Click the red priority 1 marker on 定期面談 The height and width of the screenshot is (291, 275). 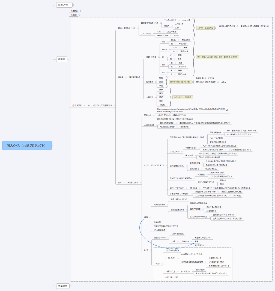(73, 105)
